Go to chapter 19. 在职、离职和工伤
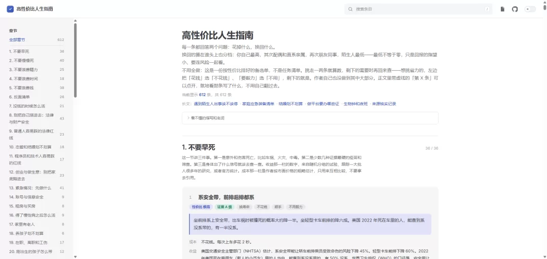547x259 pixels. (x=36, y=242)
